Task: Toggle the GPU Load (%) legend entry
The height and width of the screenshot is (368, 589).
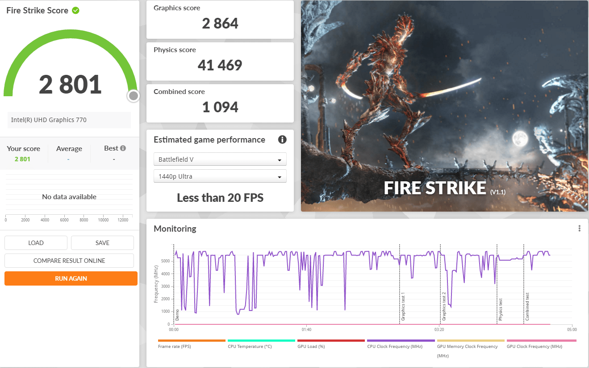Action: 331,343
